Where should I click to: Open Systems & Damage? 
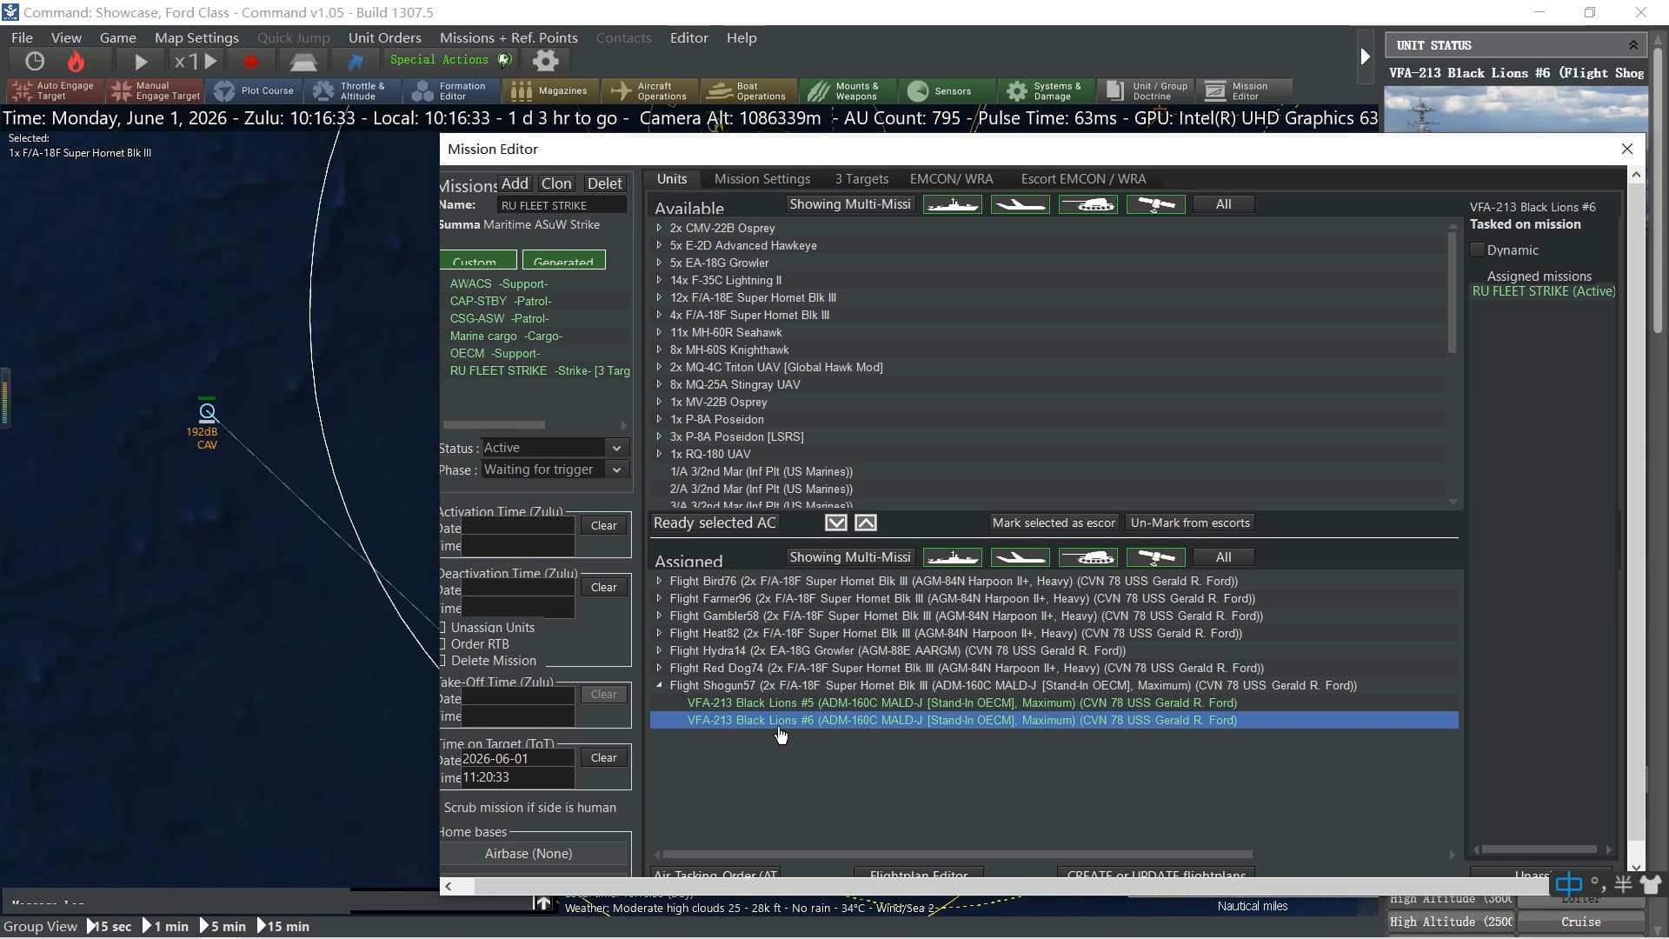tap(1047, 90)
